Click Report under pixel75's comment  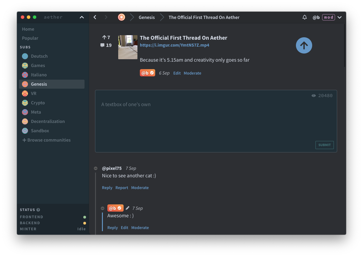(x=122, y=188)
